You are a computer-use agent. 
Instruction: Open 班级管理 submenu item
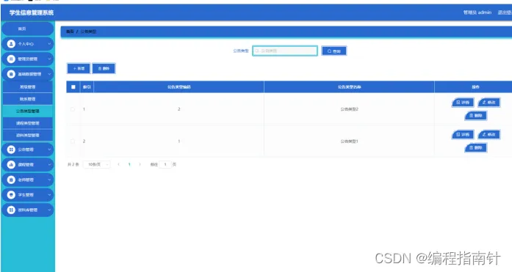tap(28, 87)
